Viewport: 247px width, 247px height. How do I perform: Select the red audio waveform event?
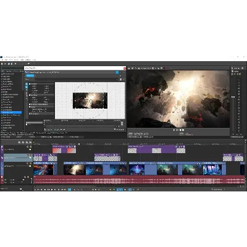coord(139,180)
